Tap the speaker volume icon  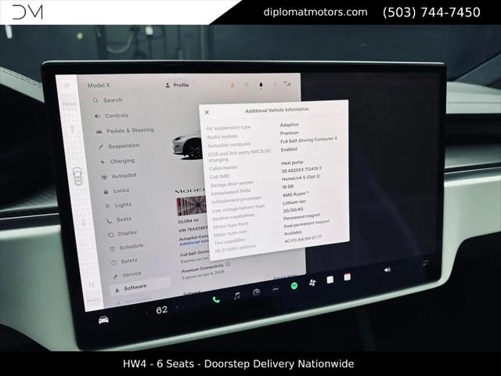point(387,269)
